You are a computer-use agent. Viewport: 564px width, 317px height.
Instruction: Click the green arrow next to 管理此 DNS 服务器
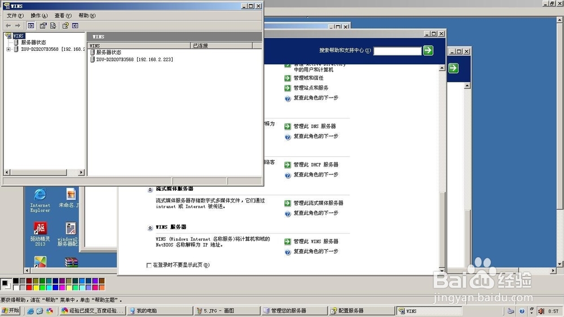point(288,126)
